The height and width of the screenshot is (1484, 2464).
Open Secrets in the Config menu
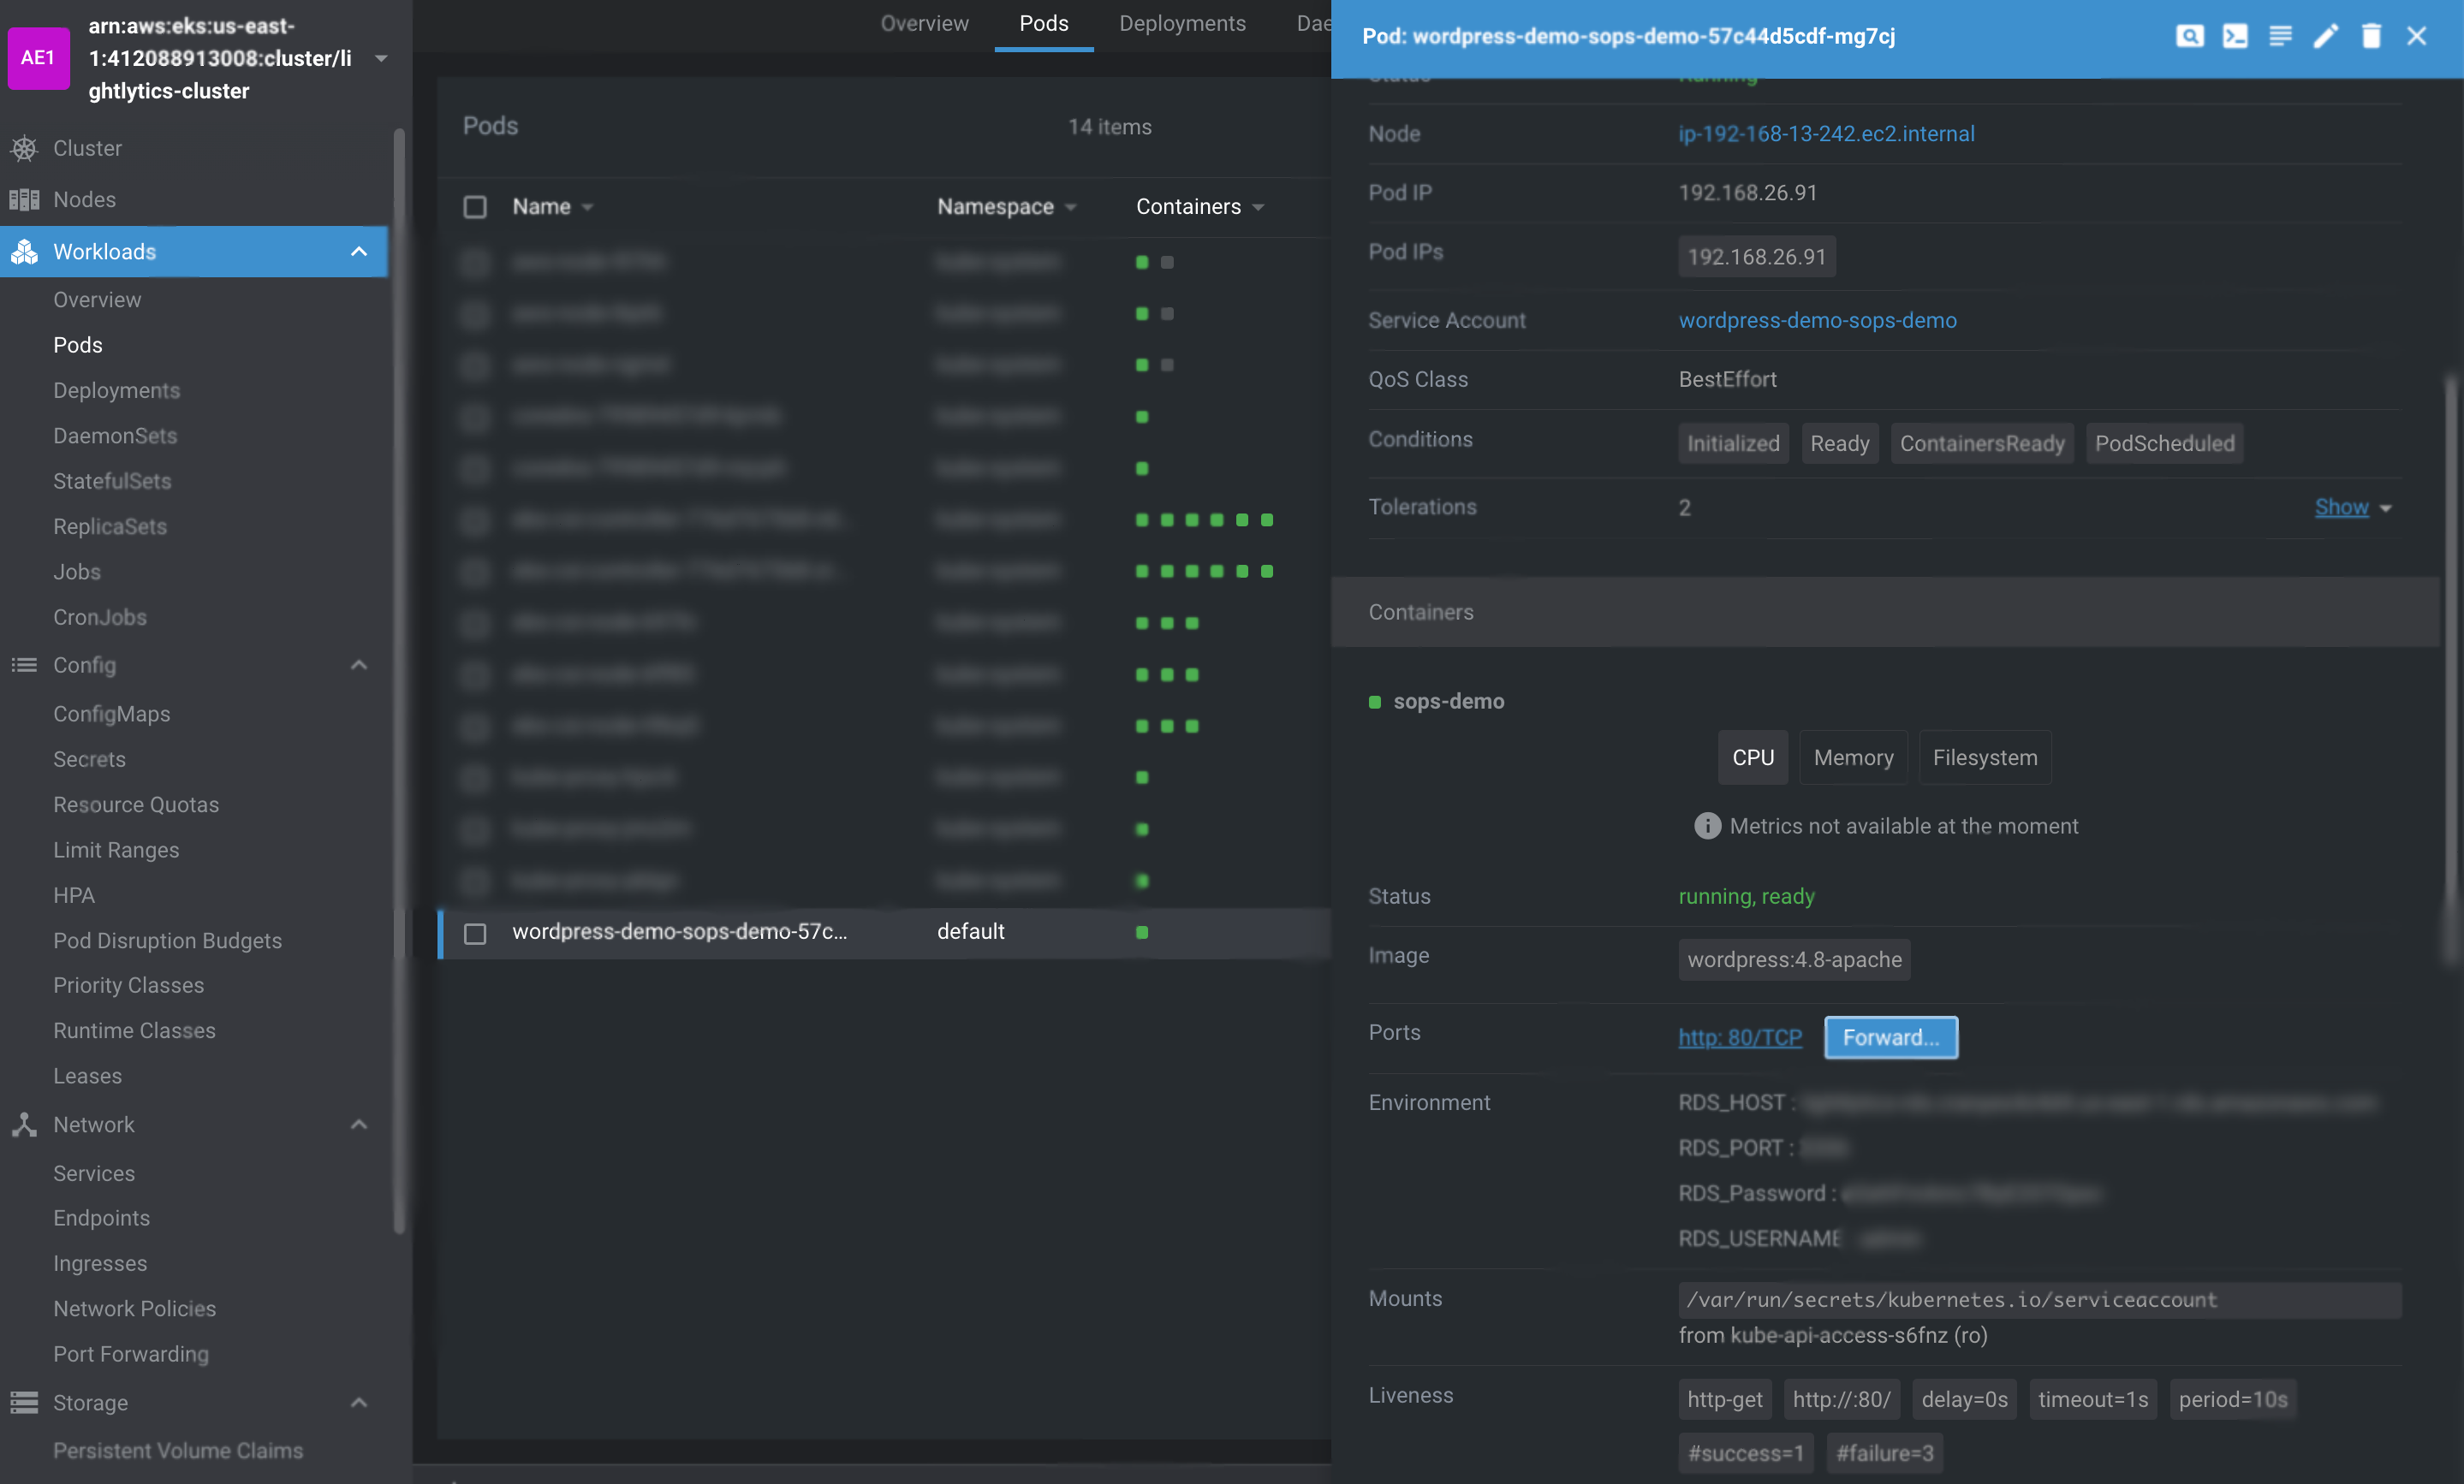coord(89,759)
